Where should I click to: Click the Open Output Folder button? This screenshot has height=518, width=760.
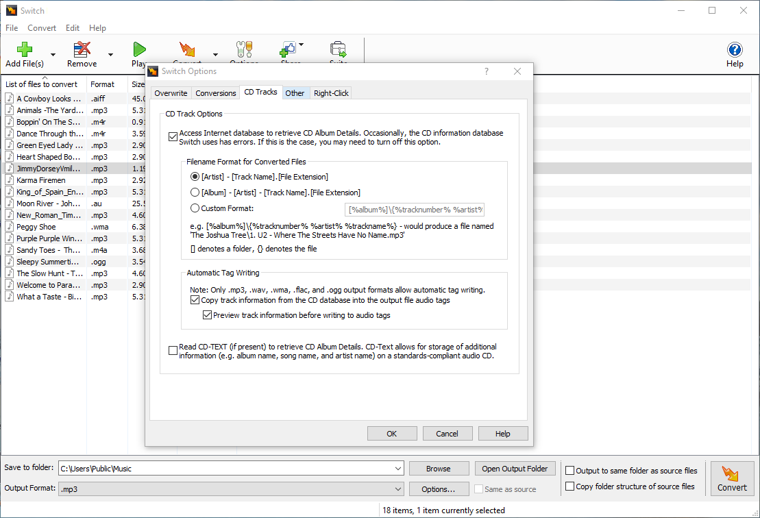pos(515,468)
